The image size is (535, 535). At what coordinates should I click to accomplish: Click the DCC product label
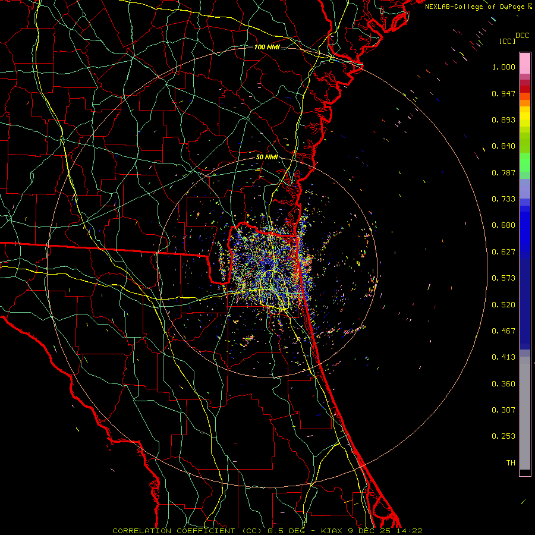click(523, 36)
